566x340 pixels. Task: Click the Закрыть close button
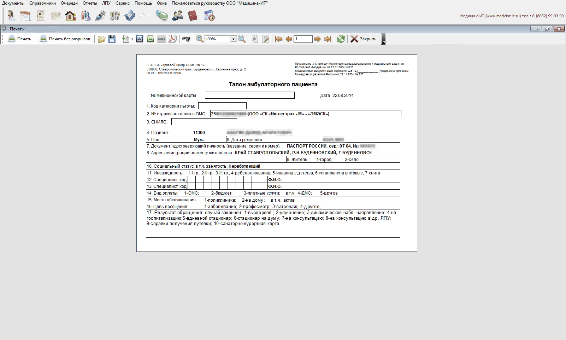tap(363, 39)
